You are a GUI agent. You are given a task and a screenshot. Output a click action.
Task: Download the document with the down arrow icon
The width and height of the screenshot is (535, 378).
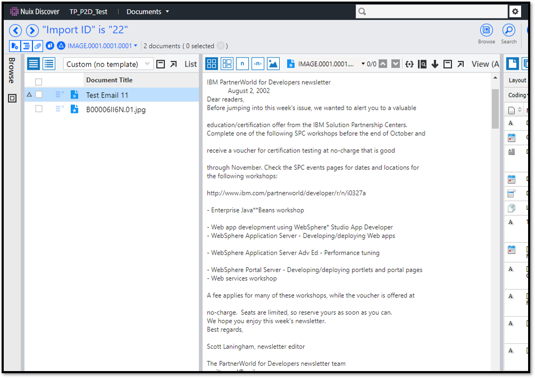click(x=434, y=64)
